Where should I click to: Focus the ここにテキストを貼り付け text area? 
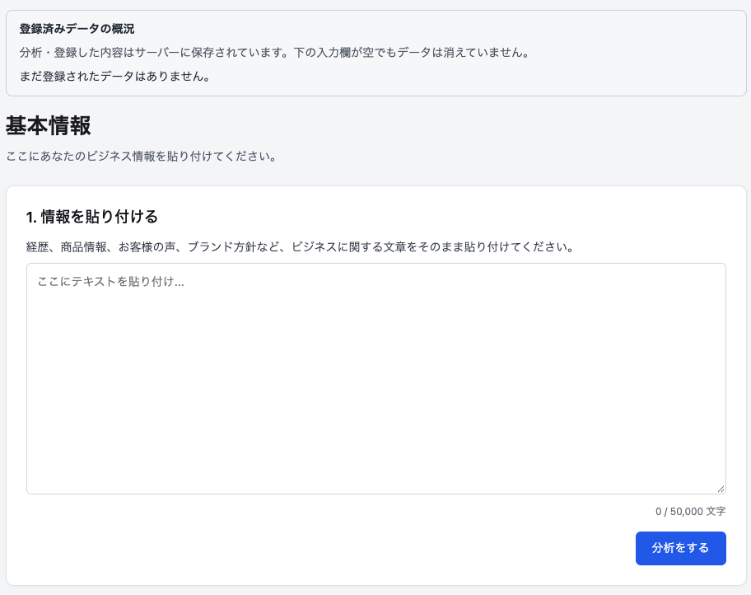[x=376, y=378]
